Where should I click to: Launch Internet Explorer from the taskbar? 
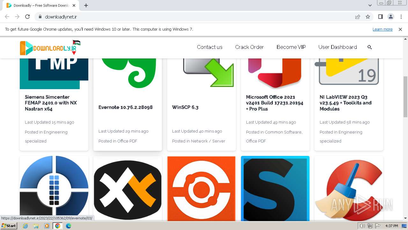click(x=25, y=226)
